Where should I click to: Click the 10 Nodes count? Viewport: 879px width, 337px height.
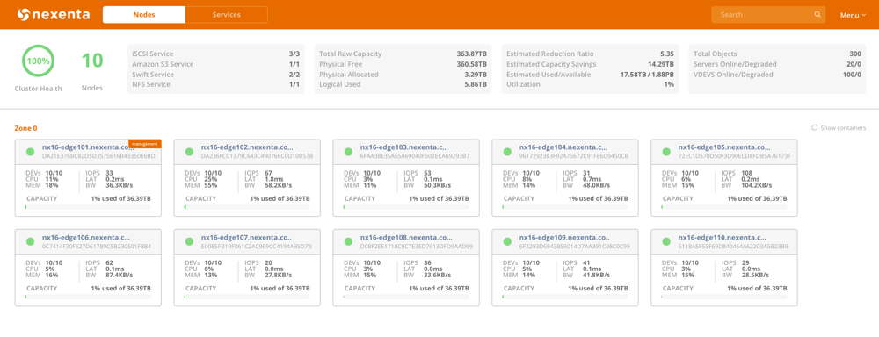[92, 61]
